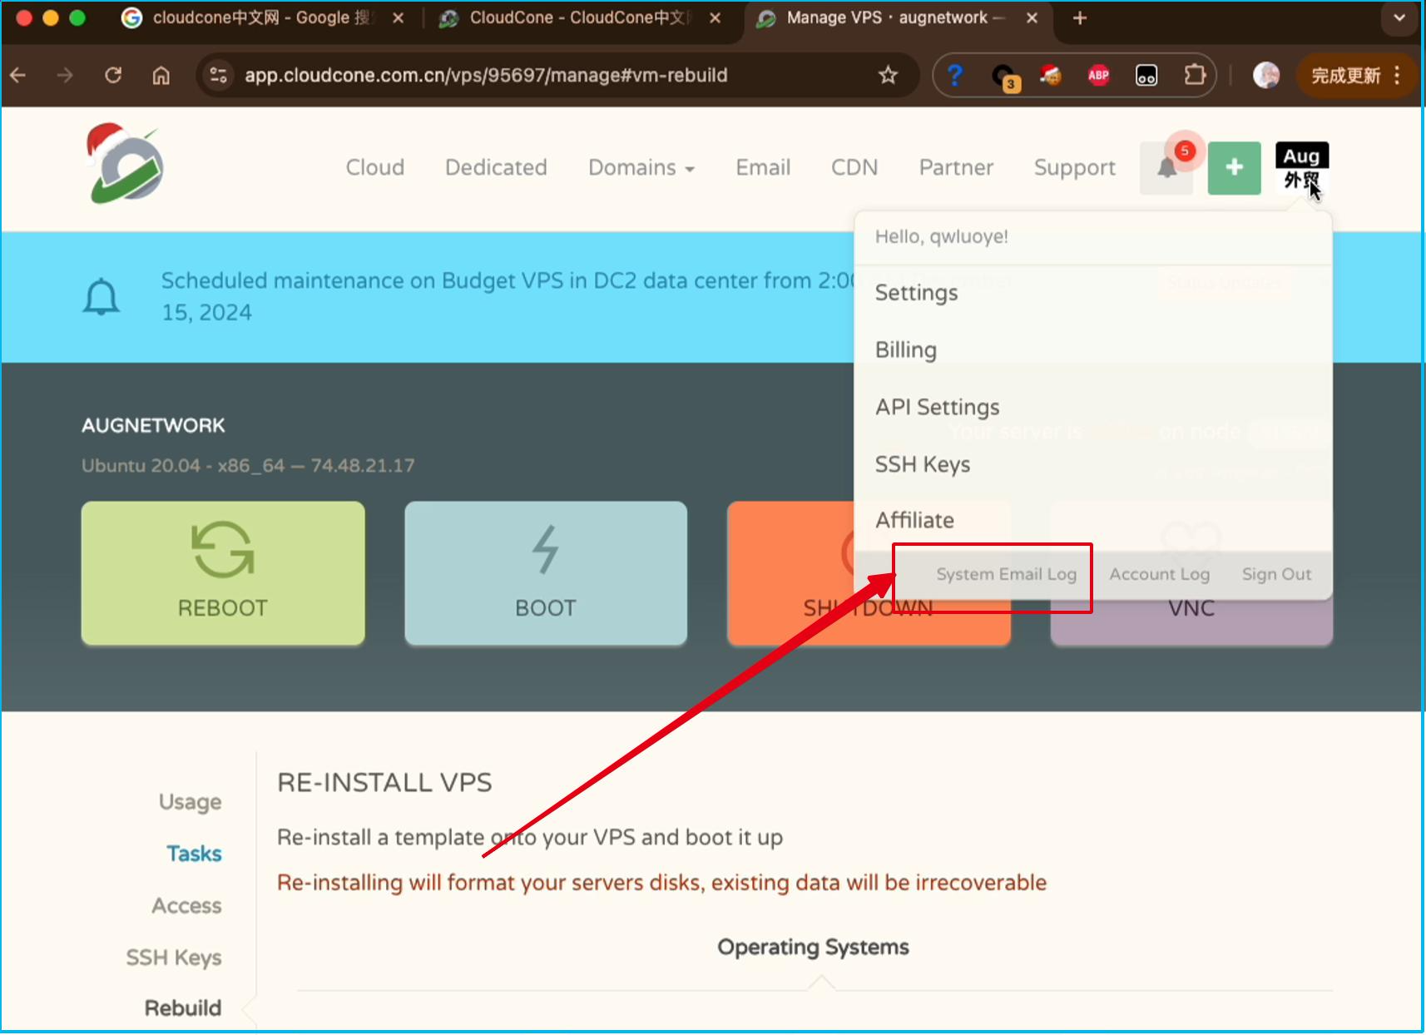Open the Aug account avatar menu
Screen dimensions: 1426x1035
click(1301, 167)
